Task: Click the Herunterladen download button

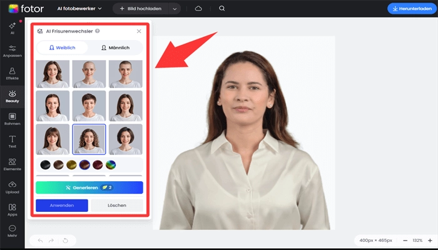Action: (x=412, y=9)
